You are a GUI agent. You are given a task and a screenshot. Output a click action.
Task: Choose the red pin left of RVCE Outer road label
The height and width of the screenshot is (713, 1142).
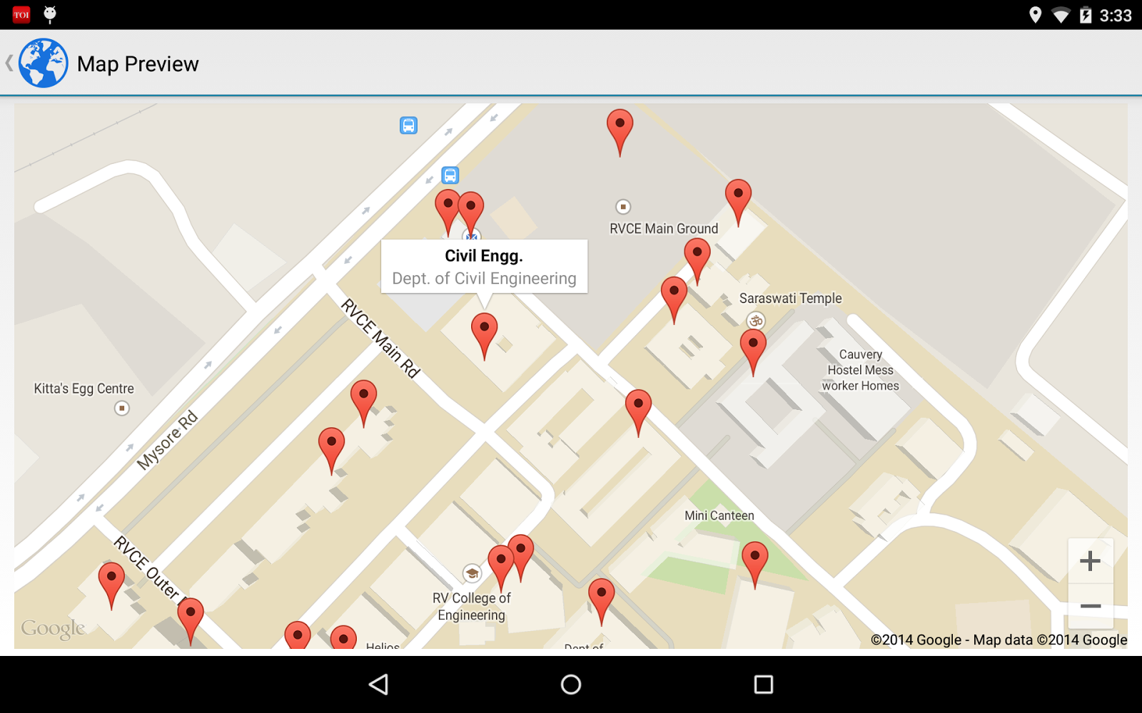pos(111,585)
